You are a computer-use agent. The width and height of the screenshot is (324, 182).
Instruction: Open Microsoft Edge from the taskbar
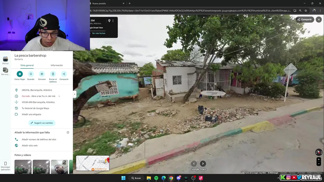coord(164,178)
